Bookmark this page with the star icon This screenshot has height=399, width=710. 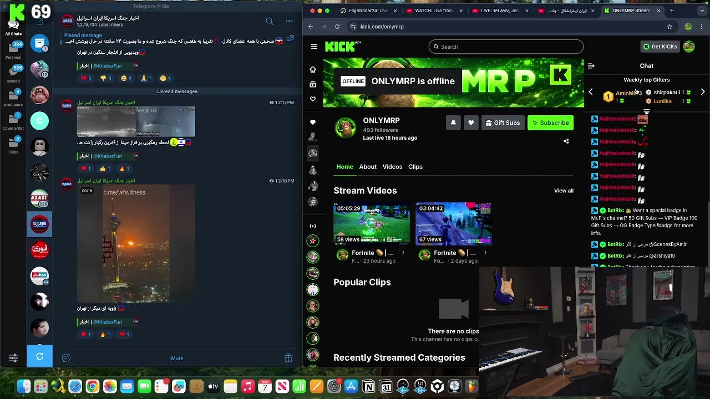(670, 27)
